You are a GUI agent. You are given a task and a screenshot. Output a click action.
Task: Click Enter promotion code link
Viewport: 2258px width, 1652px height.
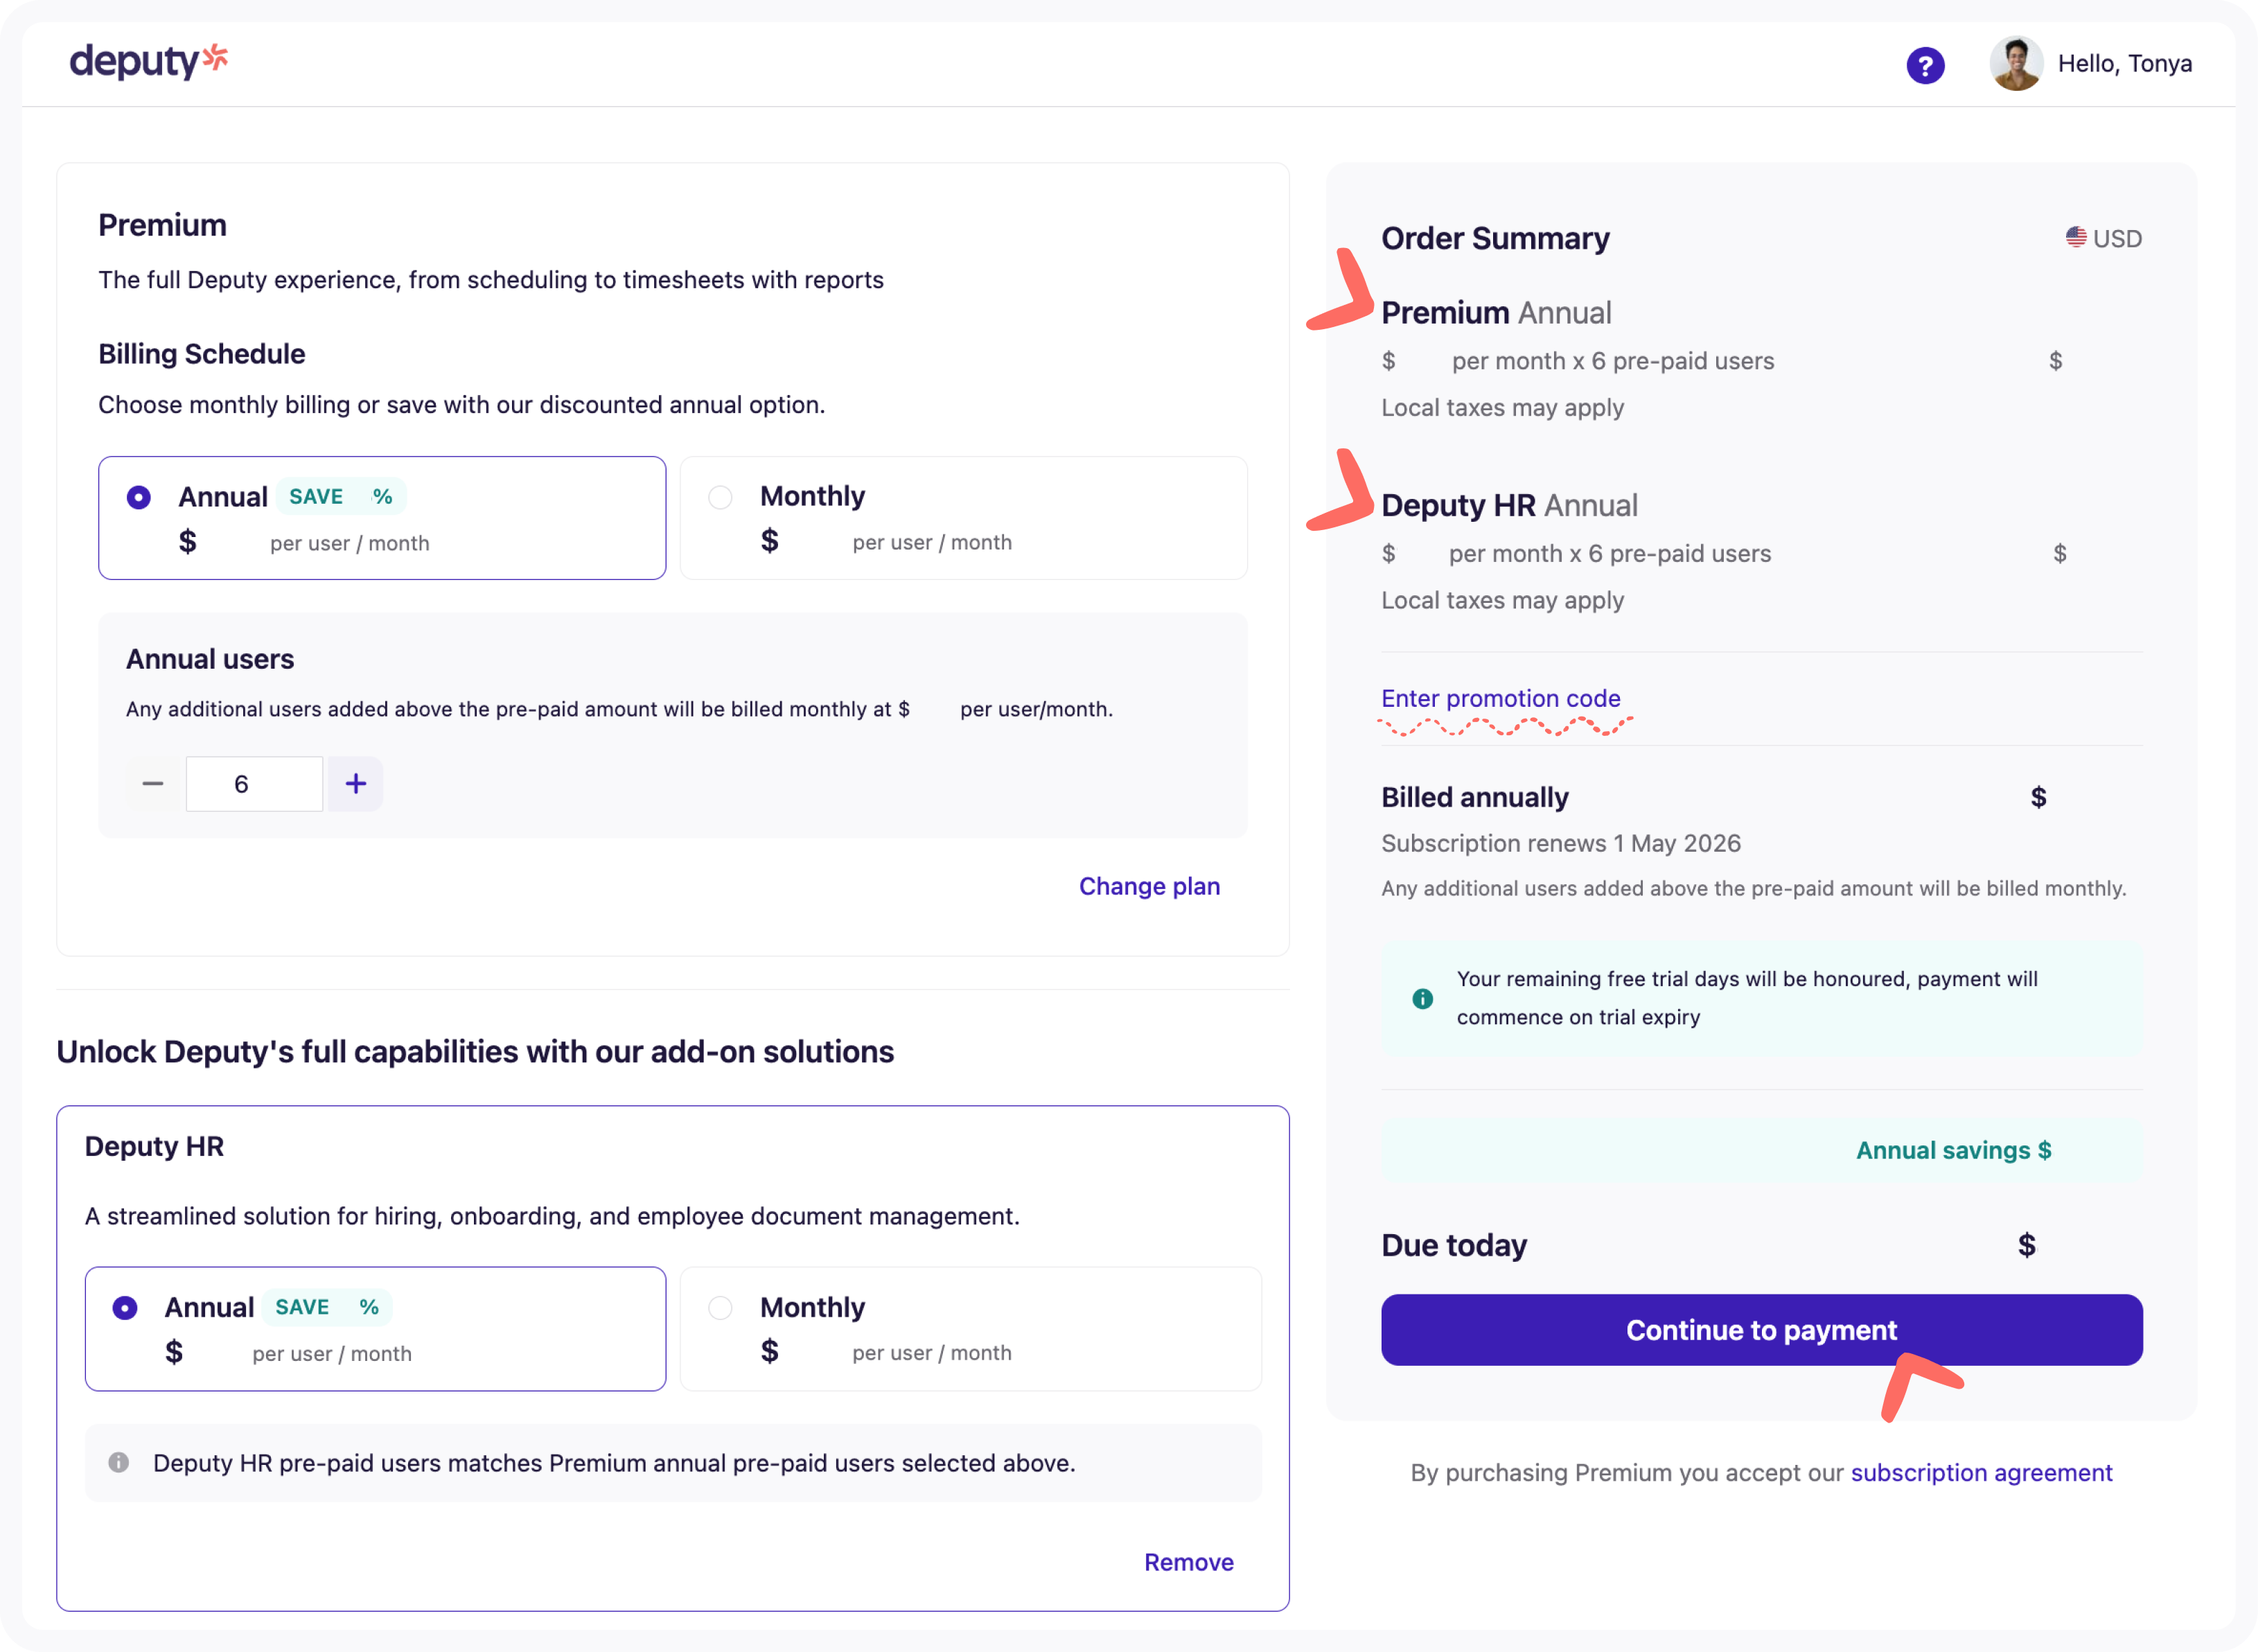click(x=1500, y=698)
